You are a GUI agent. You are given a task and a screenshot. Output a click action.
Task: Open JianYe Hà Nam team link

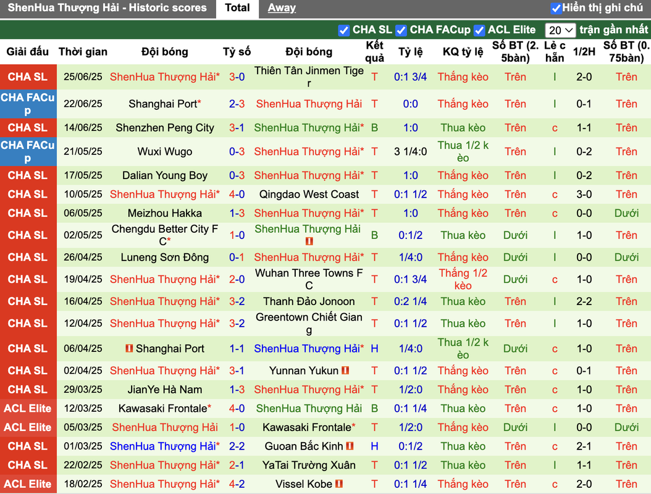(x=165, y=390)
